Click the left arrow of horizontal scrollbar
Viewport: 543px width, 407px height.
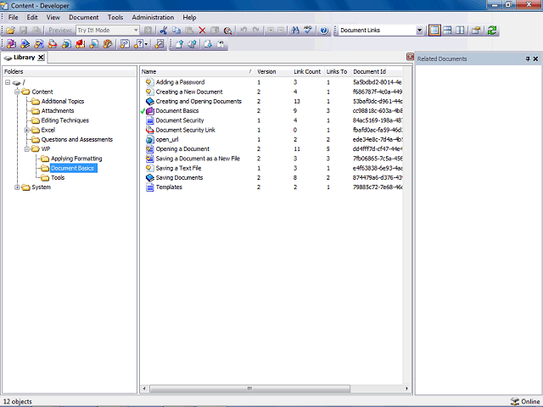(145, 388)
